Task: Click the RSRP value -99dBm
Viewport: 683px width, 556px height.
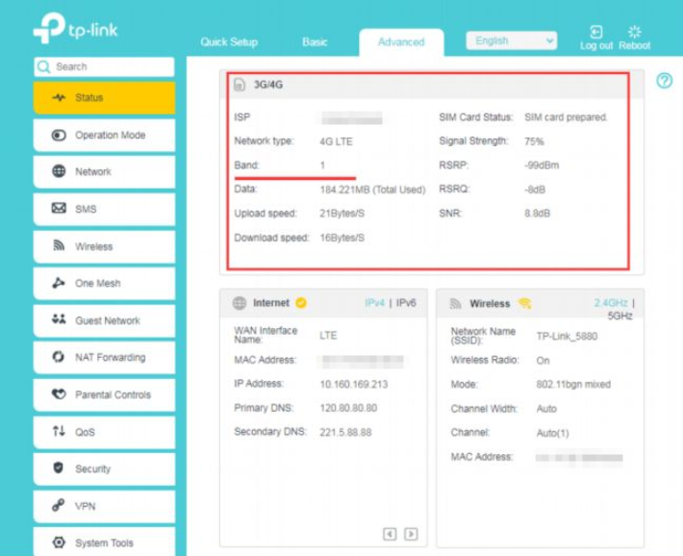Action: coord(542,165)
